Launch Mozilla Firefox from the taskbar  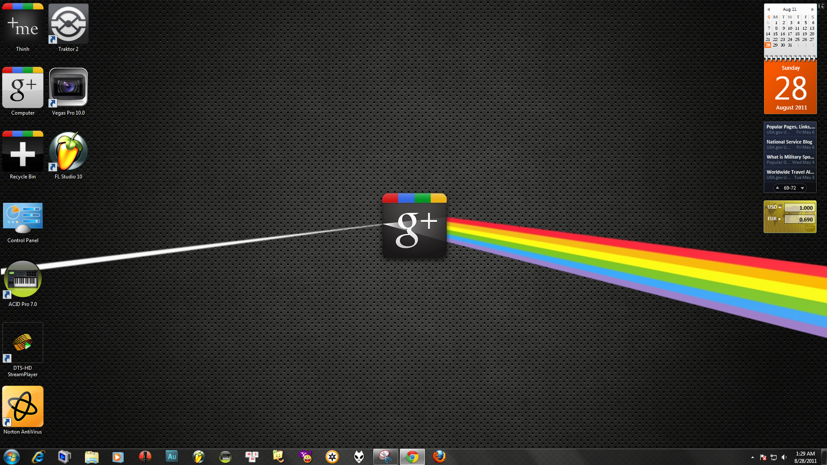click(439, 457)
